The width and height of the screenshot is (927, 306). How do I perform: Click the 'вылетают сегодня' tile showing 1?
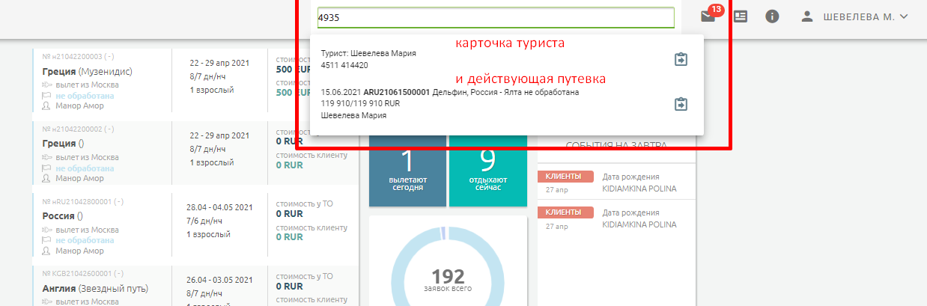(x=408, y=170)
